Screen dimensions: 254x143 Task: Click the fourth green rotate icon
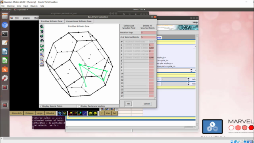point(42,41)
